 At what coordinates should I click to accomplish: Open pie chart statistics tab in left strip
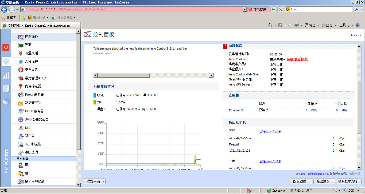click(x=6, y=102)
